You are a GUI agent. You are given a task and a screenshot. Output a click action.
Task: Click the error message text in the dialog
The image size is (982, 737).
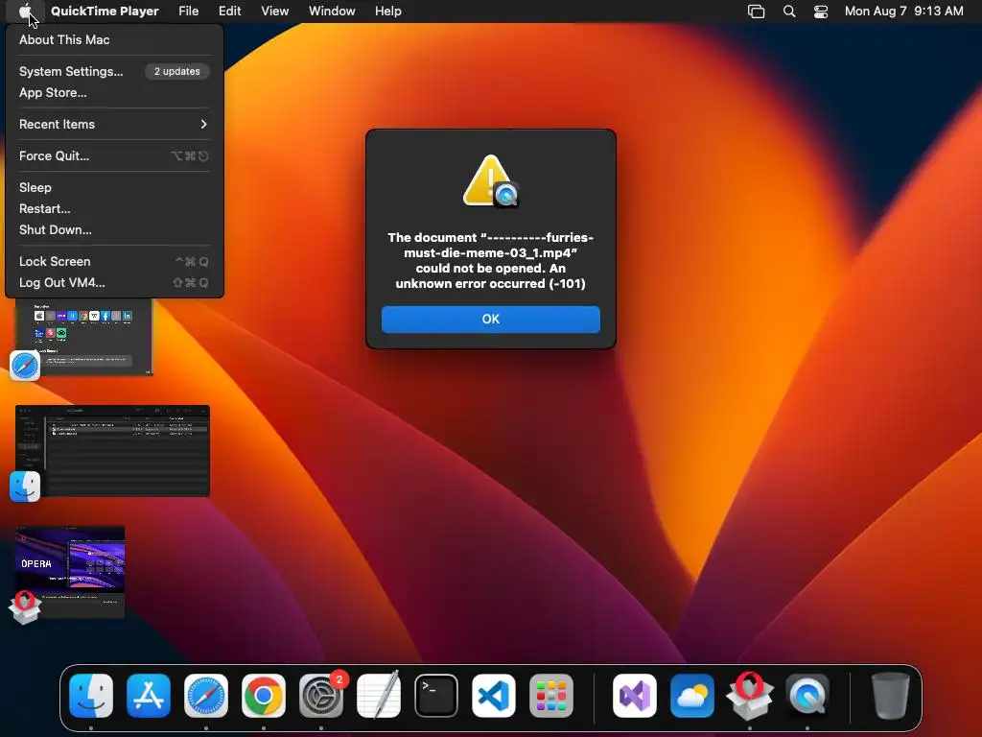pyautogui.click(x=491, y=261)
